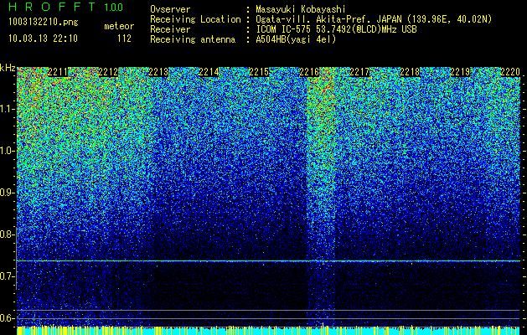Click the antenna A504HB(yagi 4el) text
The width and height of the screenshot is (527, 335).
[296, 39]
